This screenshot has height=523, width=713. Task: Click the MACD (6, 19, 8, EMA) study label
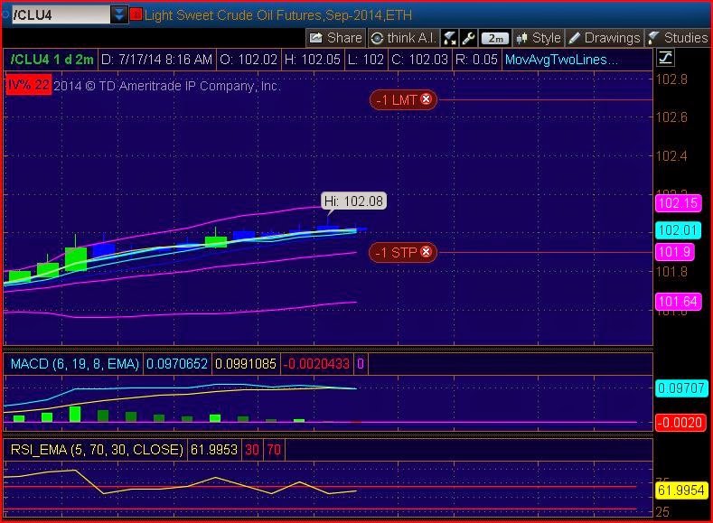tap(75, 364)
